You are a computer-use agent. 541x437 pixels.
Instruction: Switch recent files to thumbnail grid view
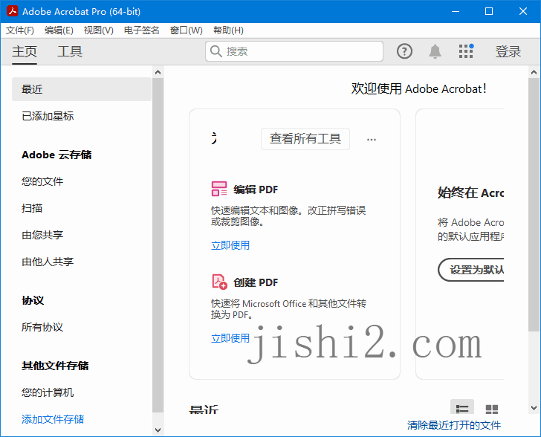[492, 409]
